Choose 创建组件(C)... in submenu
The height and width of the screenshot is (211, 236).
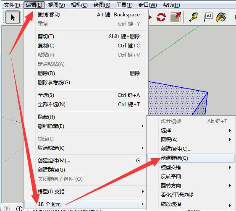[191, 149]
